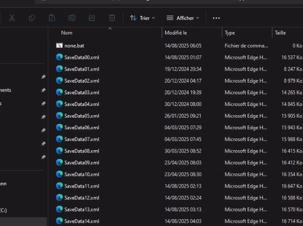Click the Copy icon in toolbar

(x=32, y=18)
